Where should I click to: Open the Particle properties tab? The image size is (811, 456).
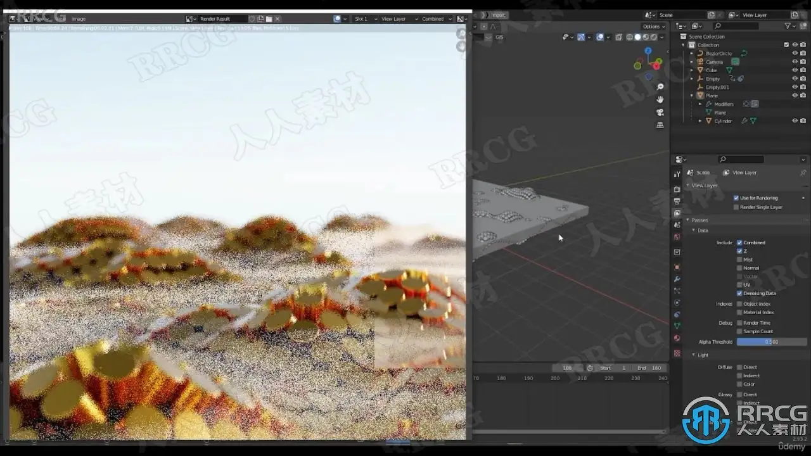pyautogui.click(x=677, y=291)
